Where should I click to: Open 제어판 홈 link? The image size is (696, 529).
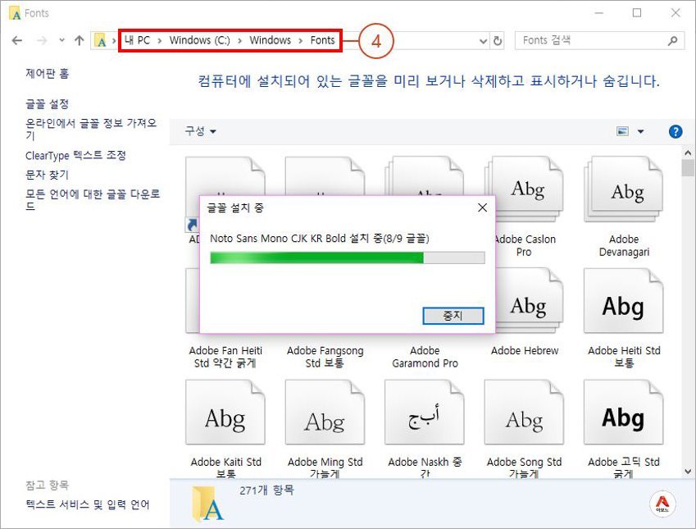coord(47,73)
